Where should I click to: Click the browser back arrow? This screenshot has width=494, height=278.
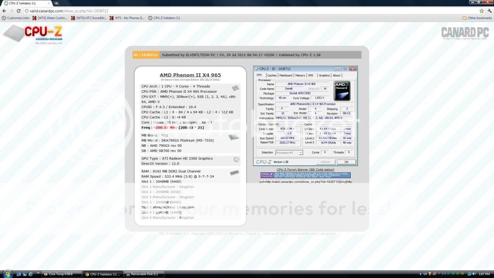[4, 11]
